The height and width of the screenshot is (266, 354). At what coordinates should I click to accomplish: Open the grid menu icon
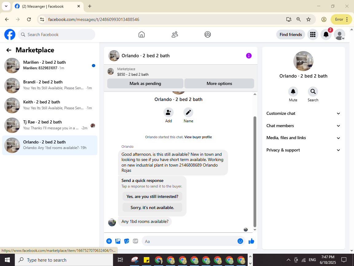point(313,34)
